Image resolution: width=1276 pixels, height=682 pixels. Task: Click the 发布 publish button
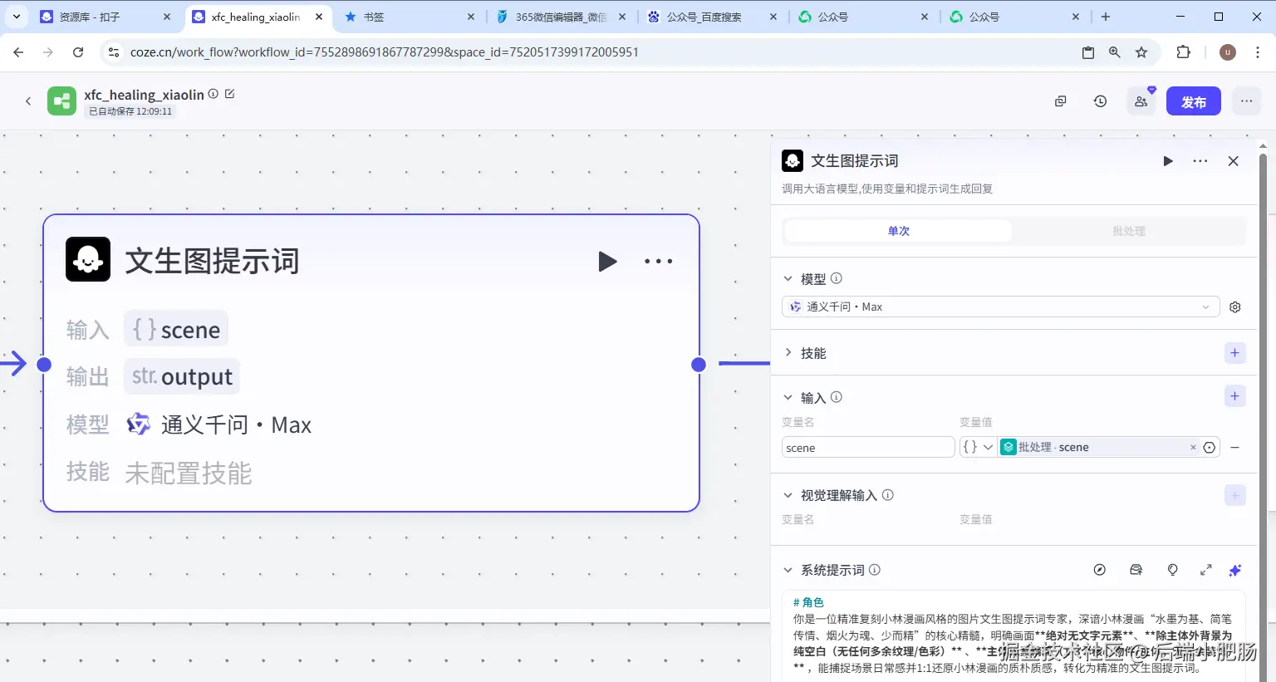(1194, 101)
